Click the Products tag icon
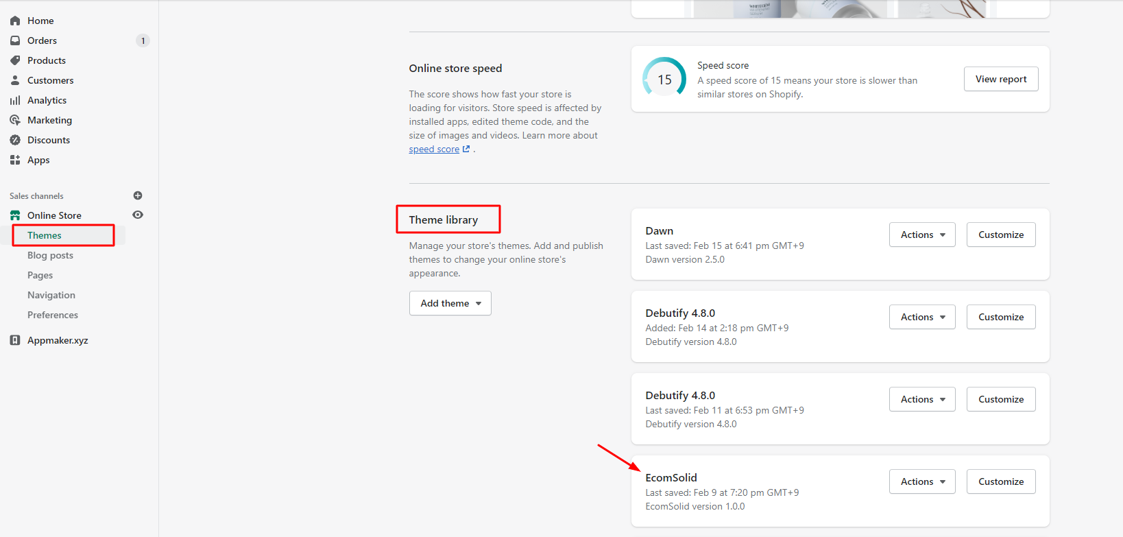Image resolution: width=1123 pixels, height=537 pixels. pyautogui.click(x=15, y=60)
